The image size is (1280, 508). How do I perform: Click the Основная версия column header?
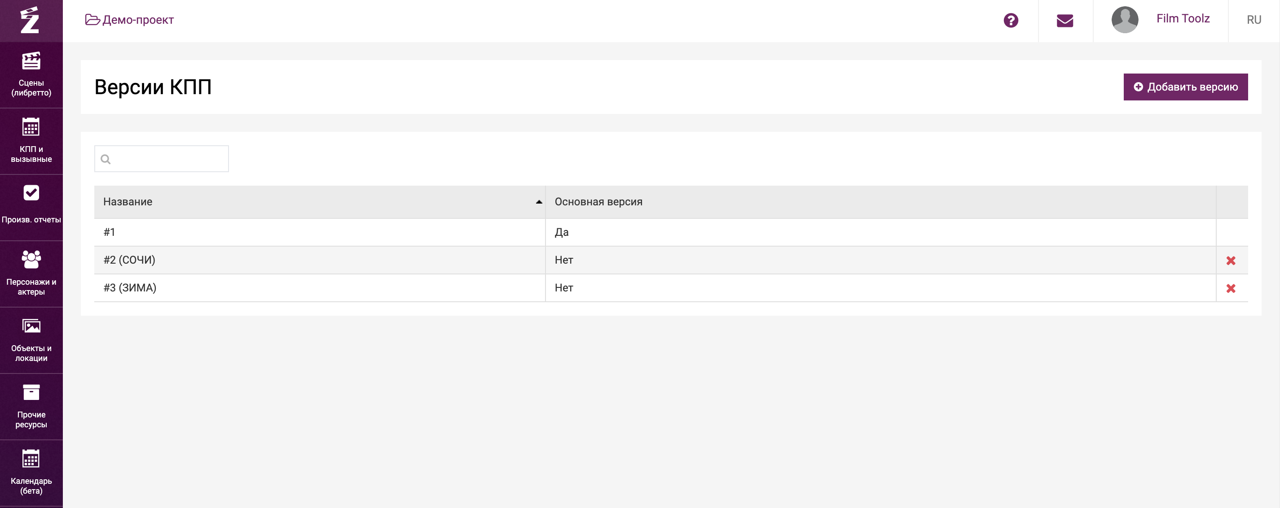pos(598,202)
